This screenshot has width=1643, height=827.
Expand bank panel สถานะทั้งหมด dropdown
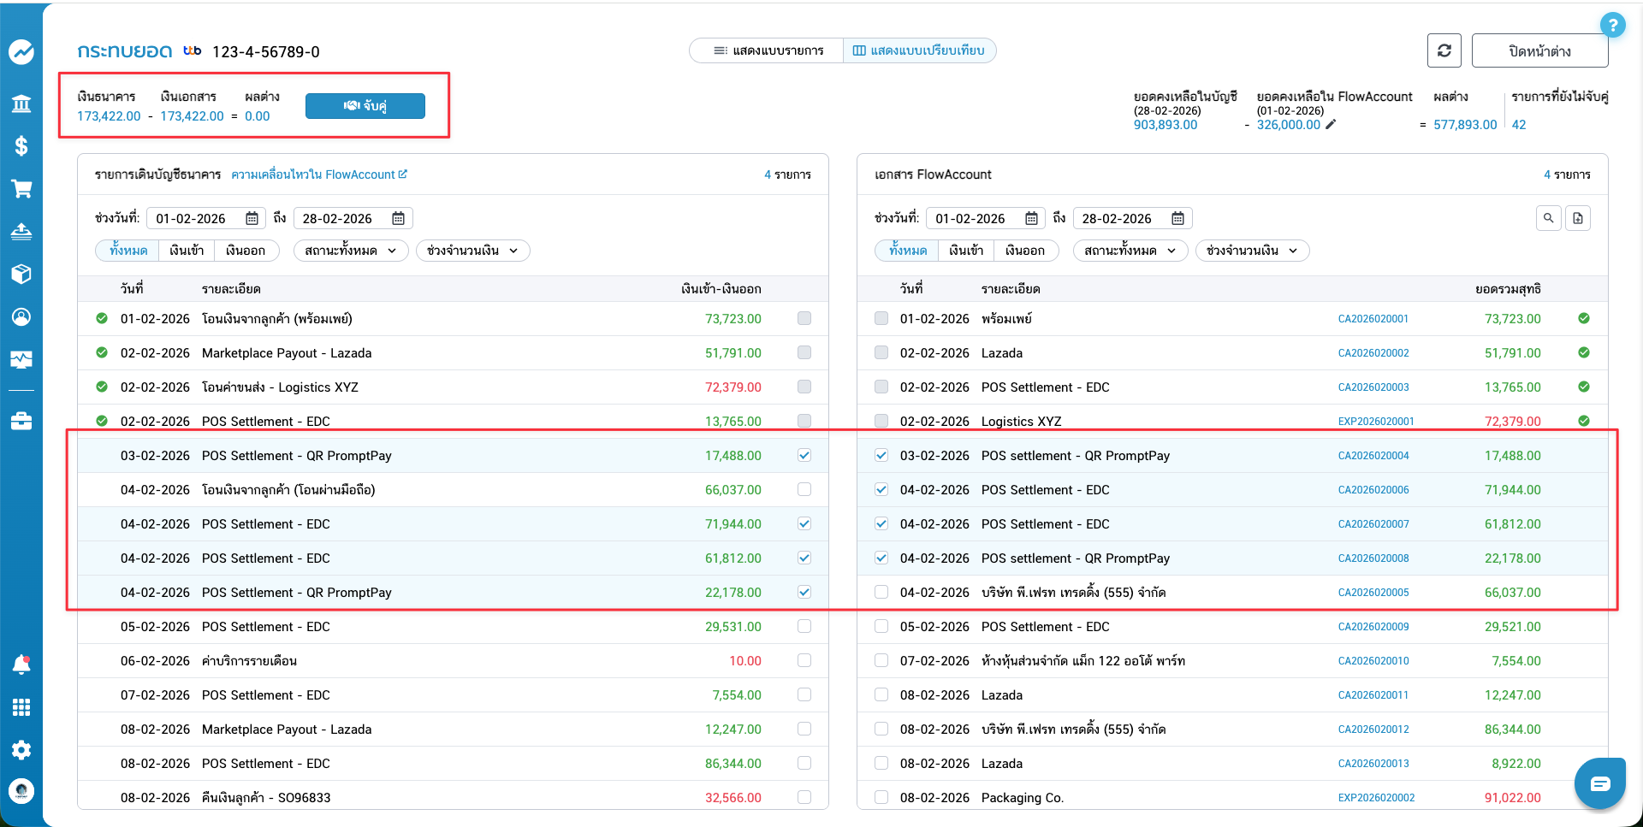351,251
